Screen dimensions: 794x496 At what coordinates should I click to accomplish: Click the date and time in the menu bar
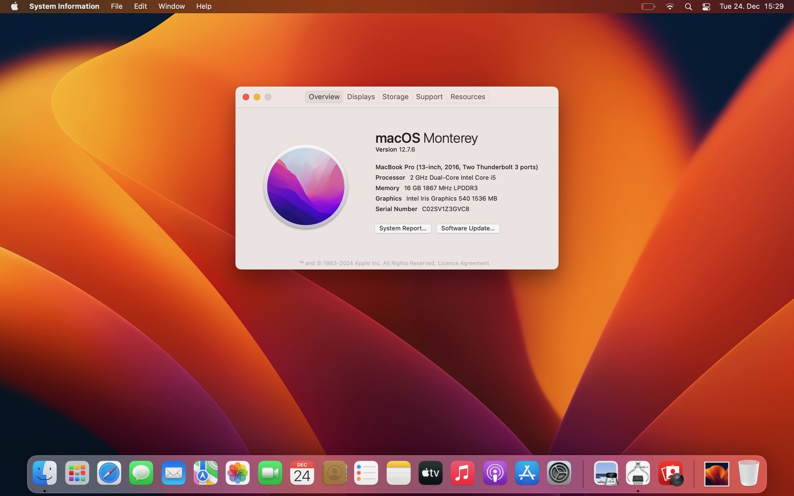click(752, 7)
